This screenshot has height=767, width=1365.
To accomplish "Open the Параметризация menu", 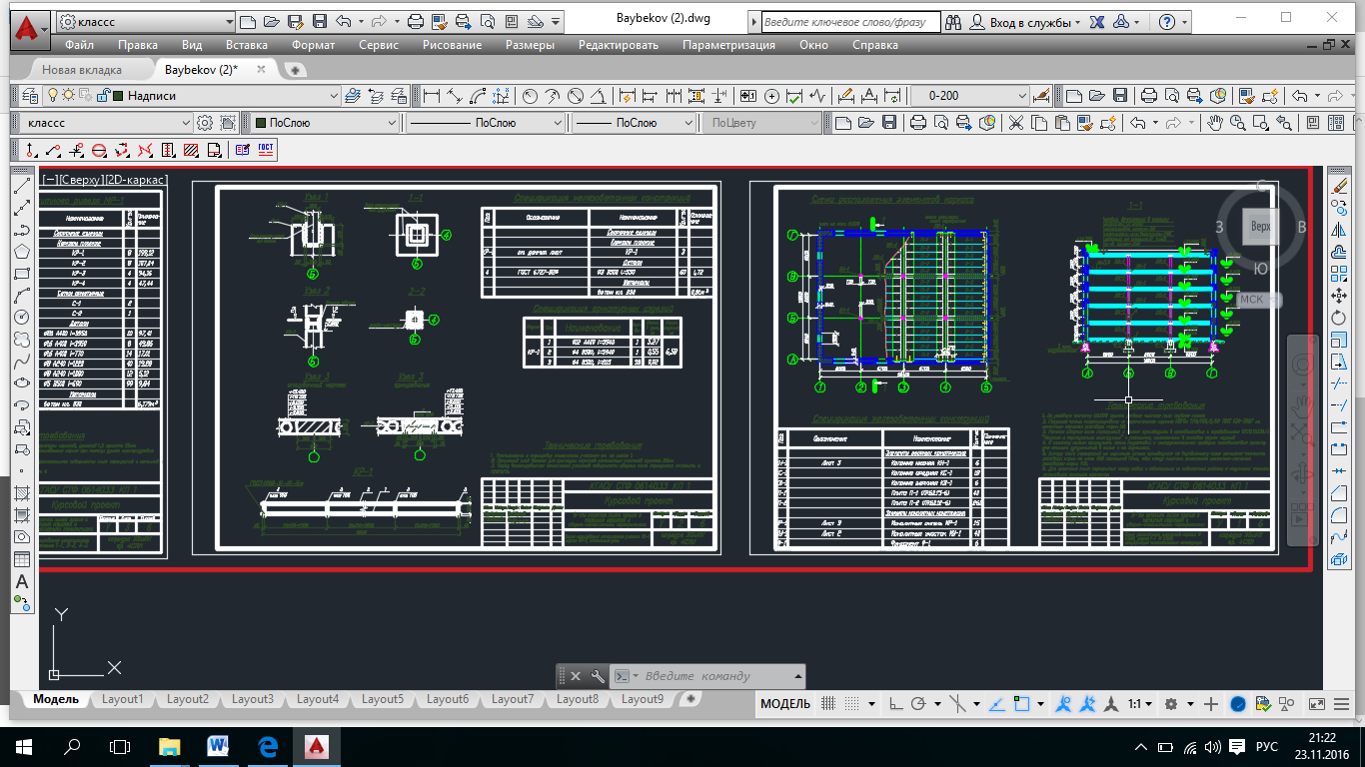I will [x=728, y=45].
